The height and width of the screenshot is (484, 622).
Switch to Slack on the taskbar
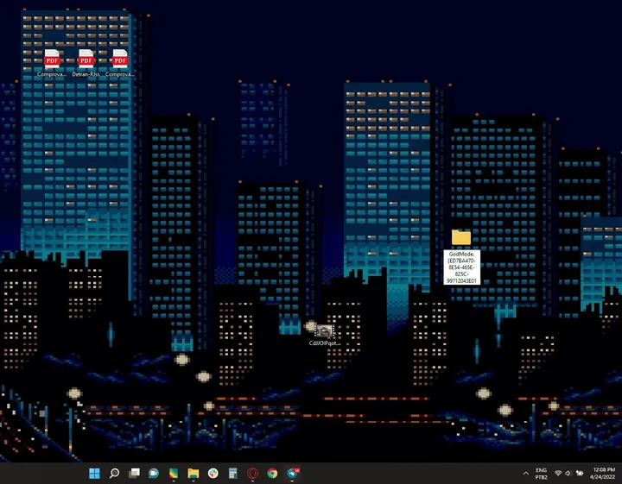tap(213, 474)
